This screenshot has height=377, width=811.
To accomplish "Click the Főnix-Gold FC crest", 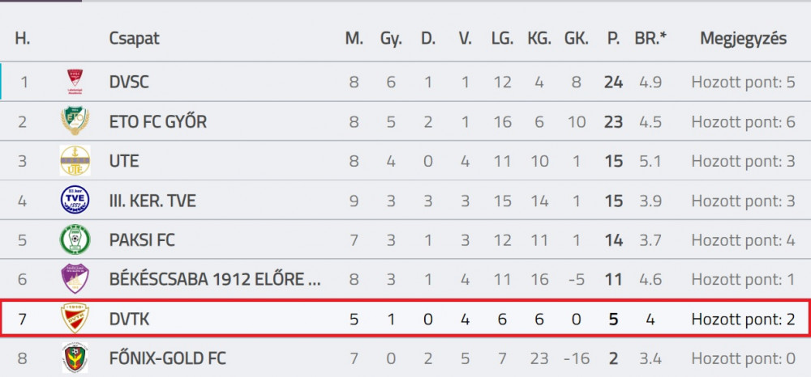I will coord(75,358).
